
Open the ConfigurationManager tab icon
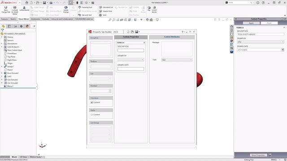pyautogui.click(x=15, y=26)
